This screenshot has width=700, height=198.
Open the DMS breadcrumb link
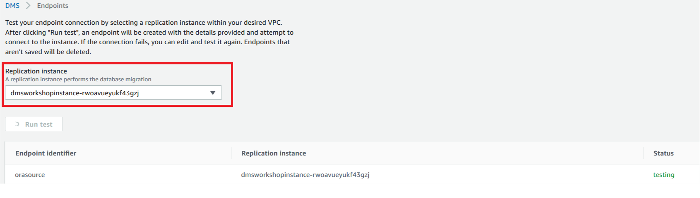[x=12, y=6]
